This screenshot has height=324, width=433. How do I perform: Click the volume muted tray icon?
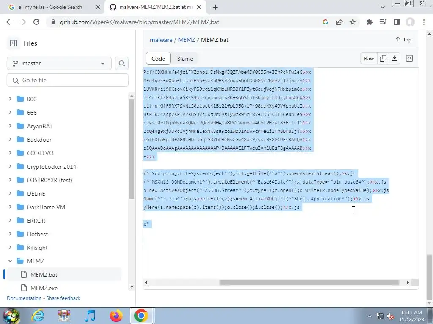coord(390,316)
